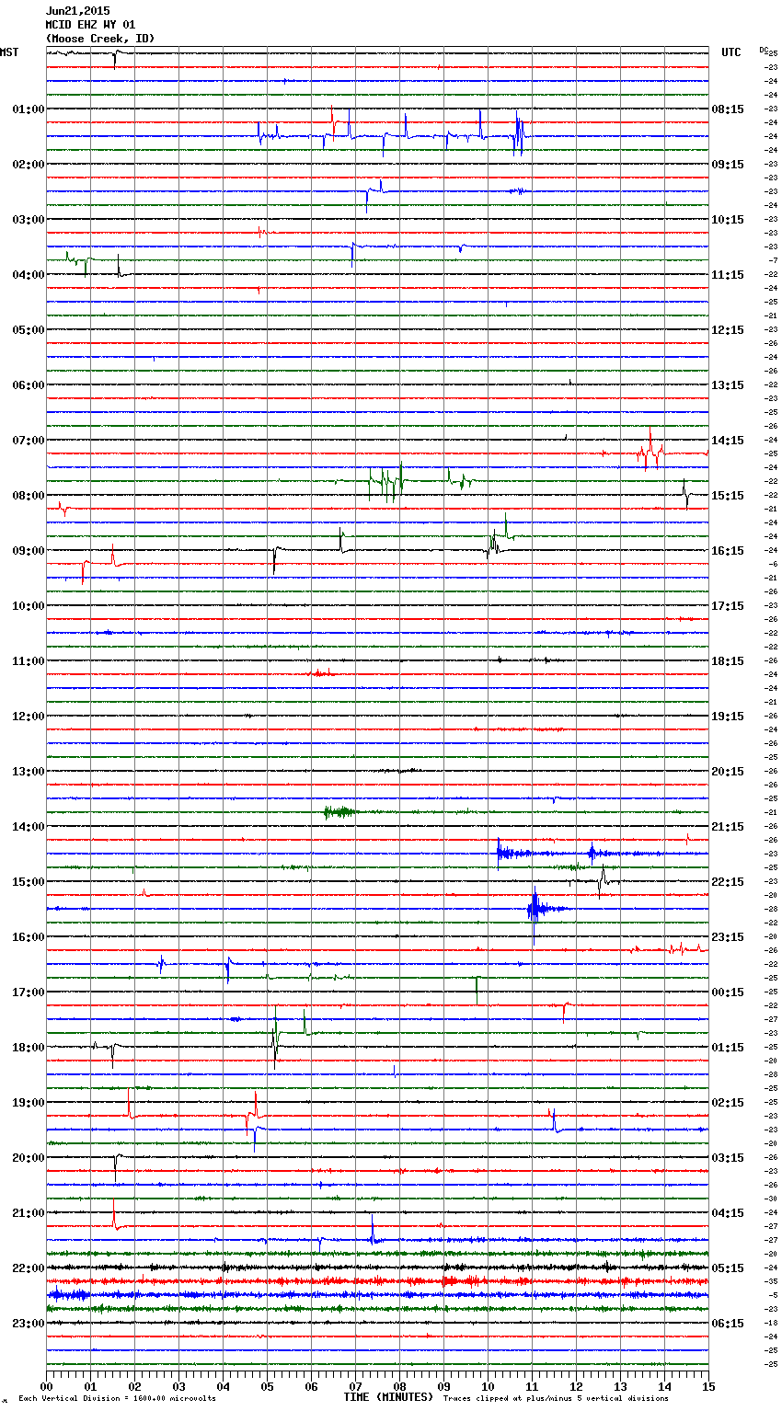
Task: Click the "03:00" MST time label
Action: (29, 220)
